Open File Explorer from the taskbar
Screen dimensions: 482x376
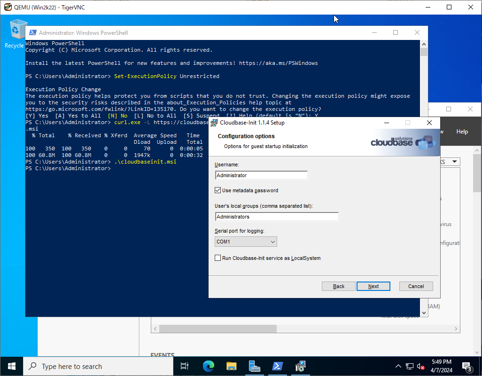(231, 366)
